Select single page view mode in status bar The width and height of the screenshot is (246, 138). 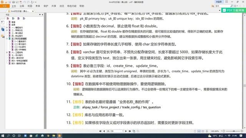click(195, 131)
